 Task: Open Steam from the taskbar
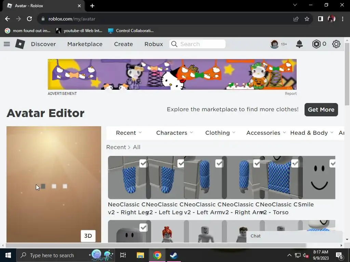click(174, 255)
